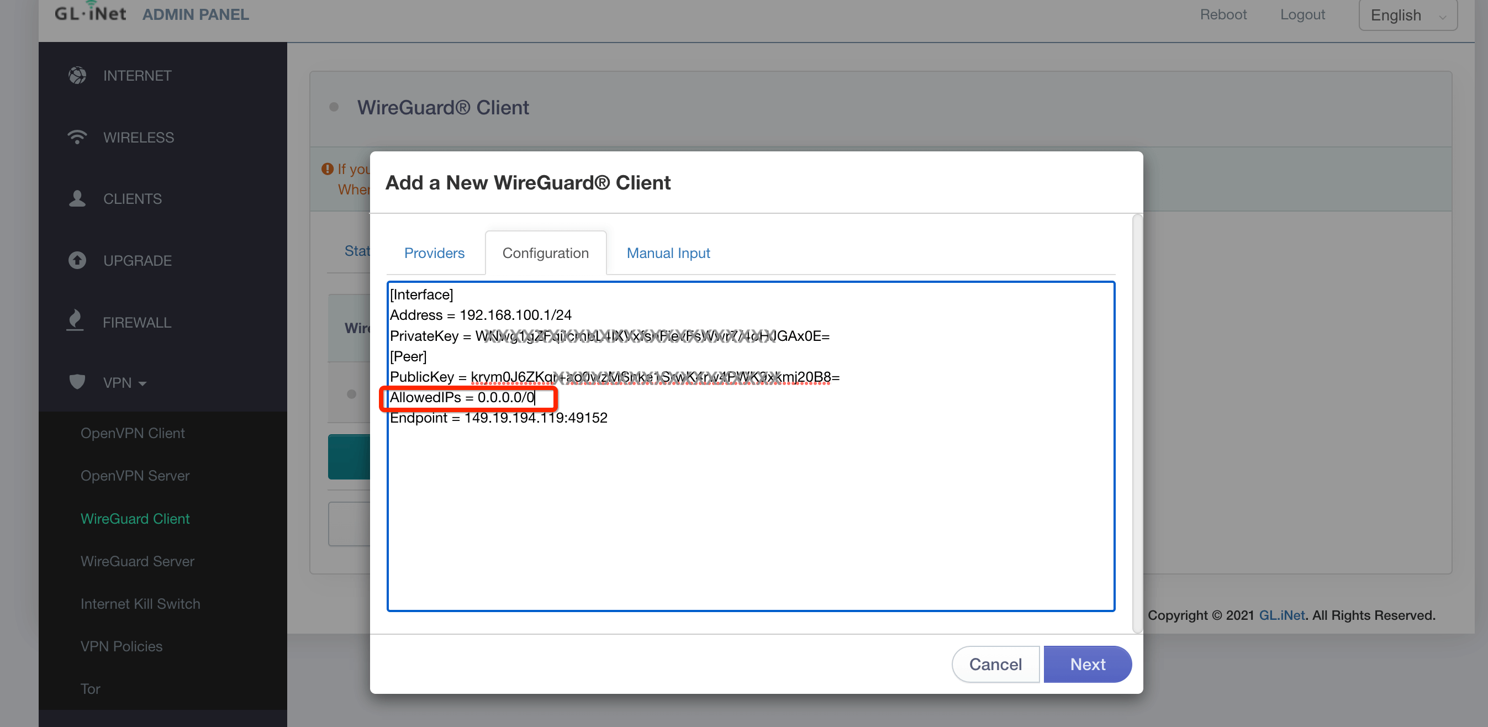The image size is (1488, 727).
Task: Open VPN Policies page
Action: tap(122, 646)
